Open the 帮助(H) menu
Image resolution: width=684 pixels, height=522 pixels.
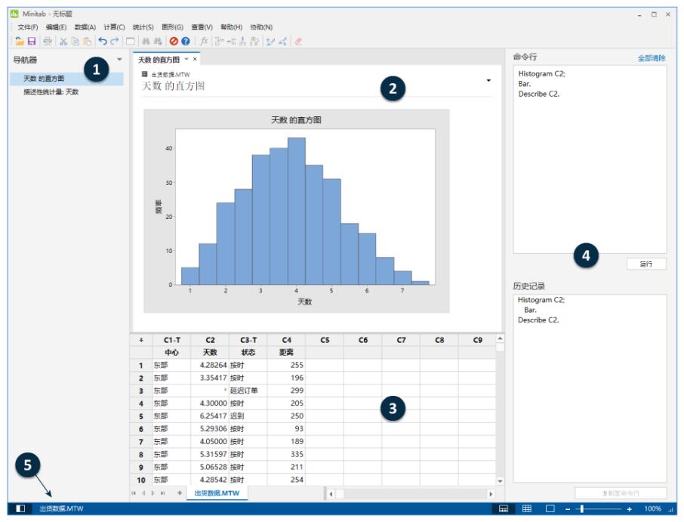[x=231, y=27]
